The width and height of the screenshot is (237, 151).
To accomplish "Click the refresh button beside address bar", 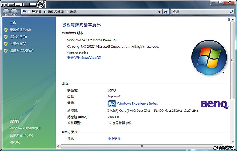I will pyautogui.click(x=166, y=12).
